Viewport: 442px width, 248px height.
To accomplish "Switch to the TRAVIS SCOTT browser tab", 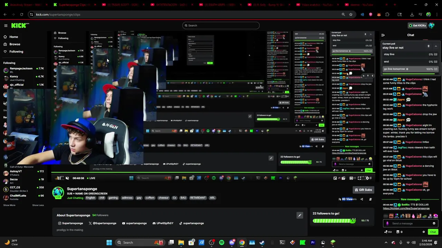I will click(124, 5).
